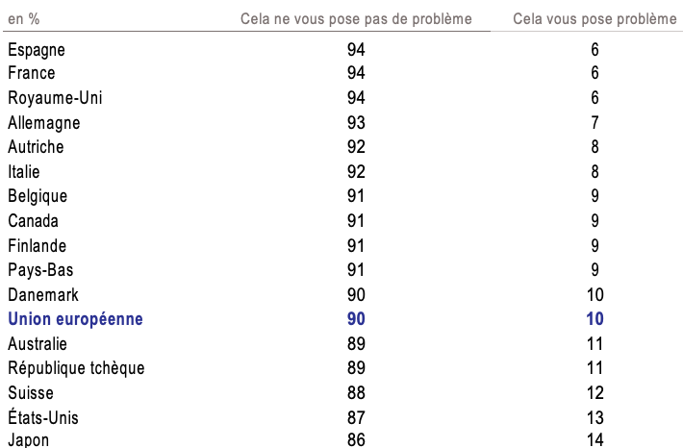Click the 'en %' header label
Image resolution: width=683 pixels, height=448 pixels.
click(x=22, y=19)
